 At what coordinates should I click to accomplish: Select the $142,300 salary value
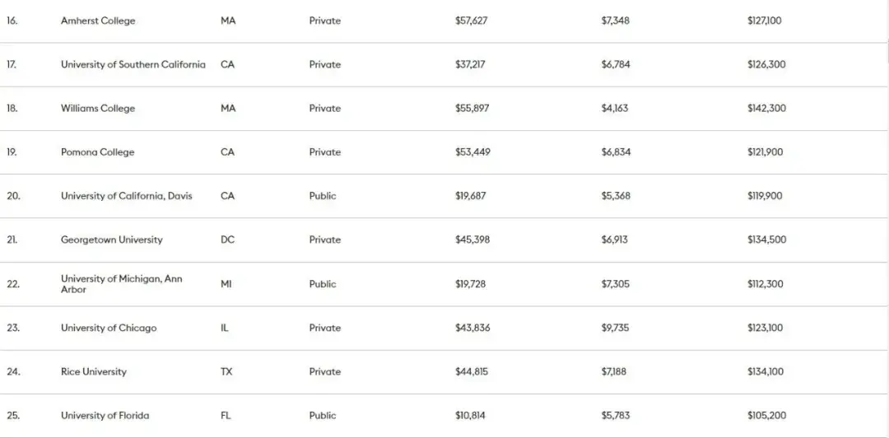766,108
